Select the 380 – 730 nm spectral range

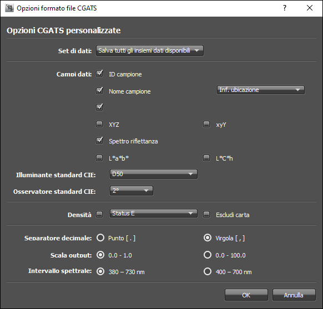(100, 271)
